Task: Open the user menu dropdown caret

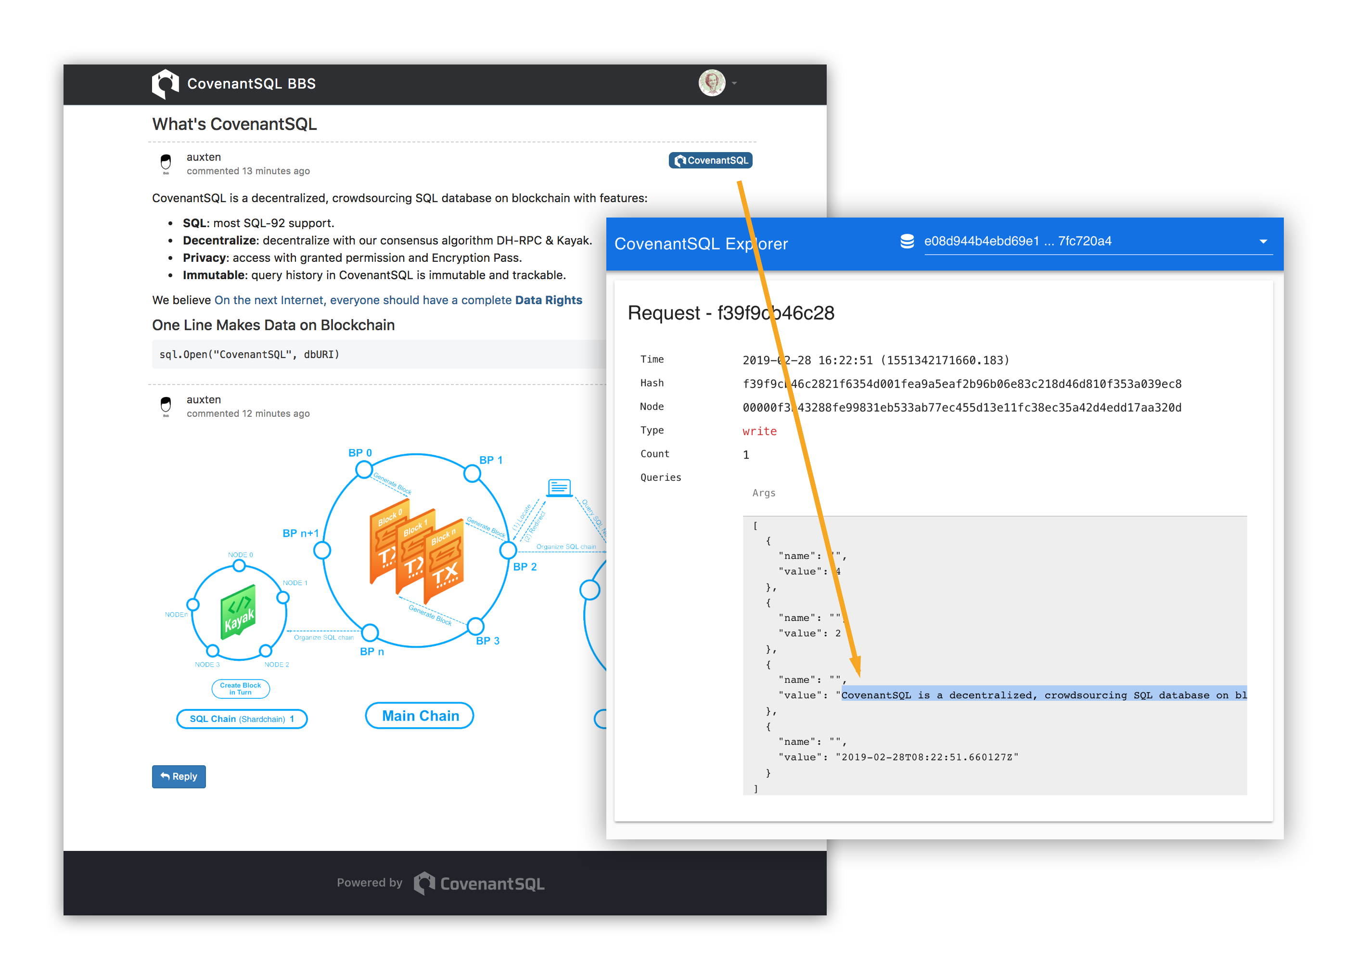Action: pos(734,83)
